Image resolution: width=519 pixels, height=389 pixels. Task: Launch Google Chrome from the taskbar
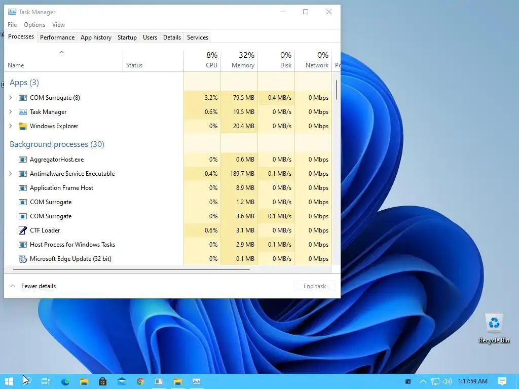tap(140, 381)
